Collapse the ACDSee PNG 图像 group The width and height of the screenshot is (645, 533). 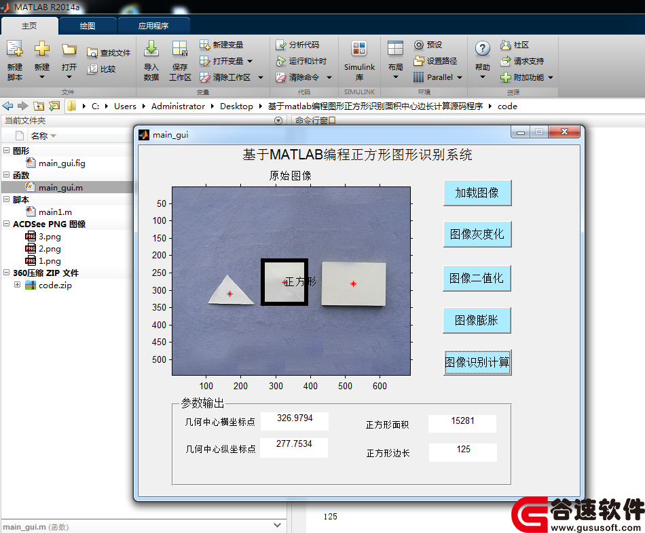(x=6, y=224)
